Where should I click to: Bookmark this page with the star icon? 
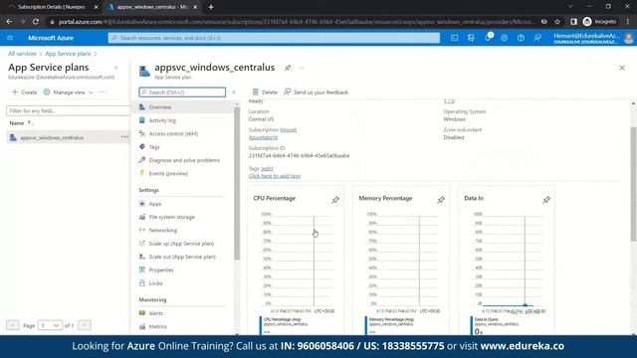pos(557,22)
